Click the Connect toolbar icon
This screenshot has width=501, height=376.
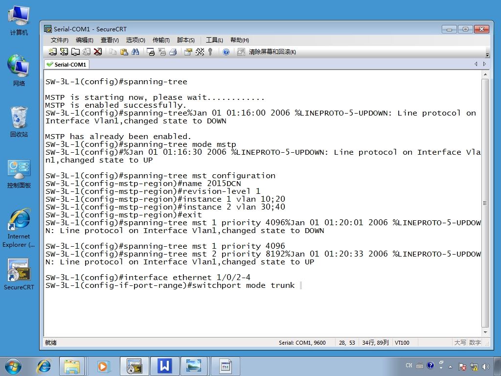[x=53, y=52]
